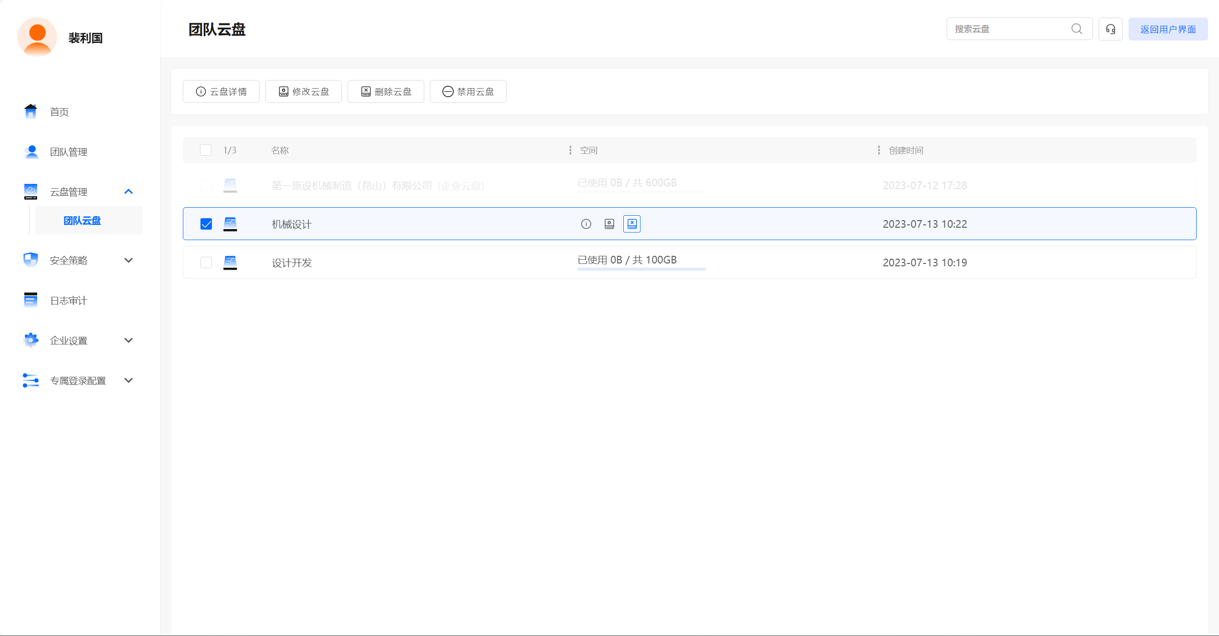Click the search magnifier icon

coord(1077,29)
